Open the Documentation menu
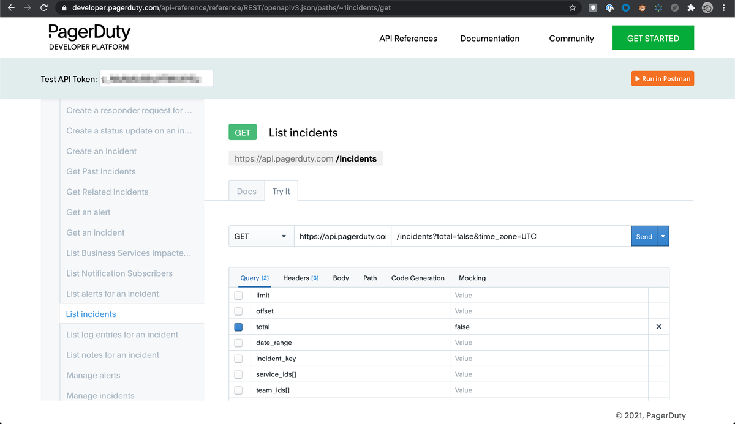Screen dimensions: 735x424 pos(490,38)
